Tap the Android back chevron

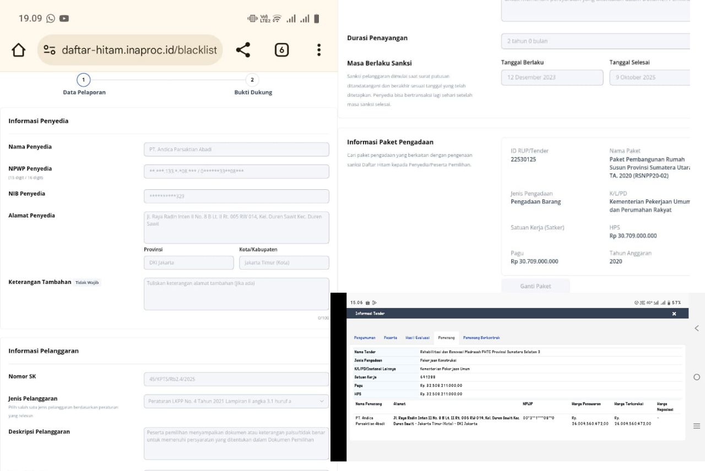coord(697,328)
